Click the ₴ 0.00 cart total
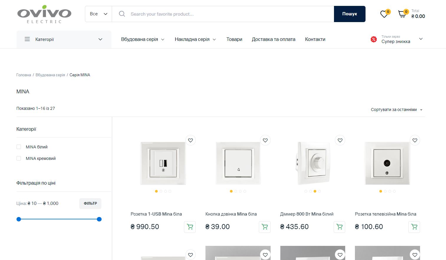This screenshot has height=260, width=446. 418,16
